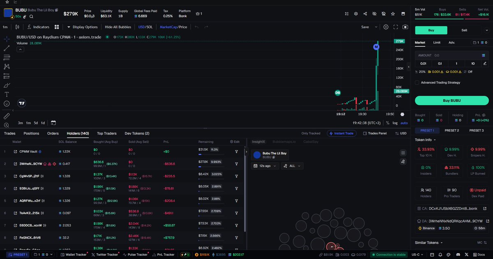Toggle the Only Tracked filter
493x259 pixels.
311,133
